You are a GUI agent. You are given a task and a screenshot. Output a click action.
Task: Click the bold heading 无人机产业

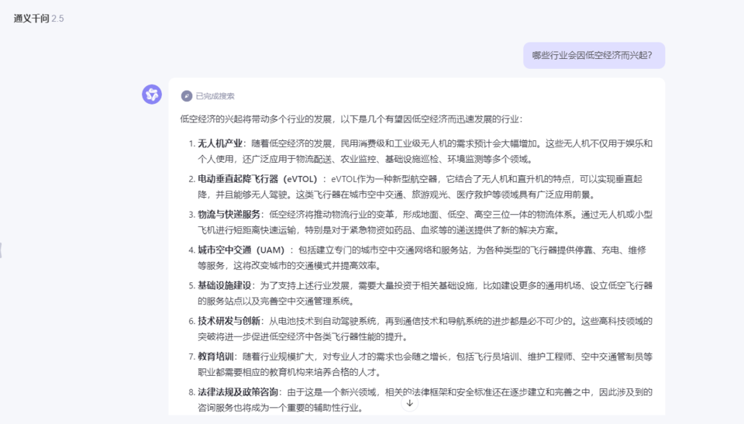220,143
